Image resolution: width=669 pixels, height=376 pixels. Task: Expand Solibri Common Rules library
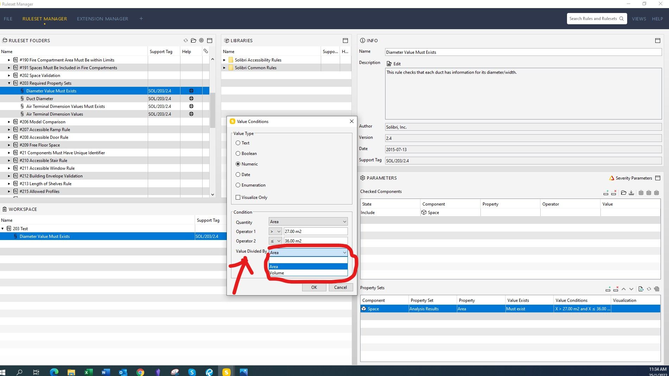pos(224,68)
